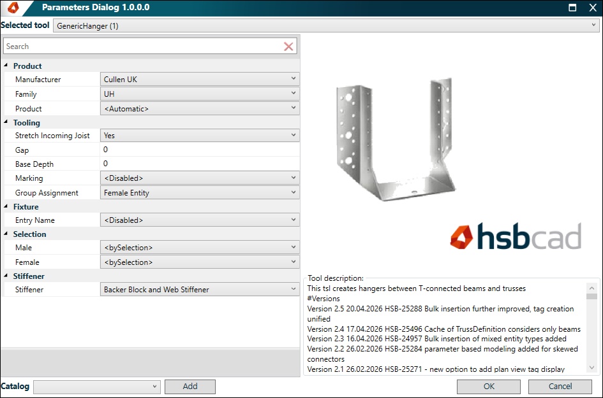Viewport: 603px width, 398px height.
Task: Open the Manufacturer Cullen UK dropdown
Action: [x=200, y=79]
